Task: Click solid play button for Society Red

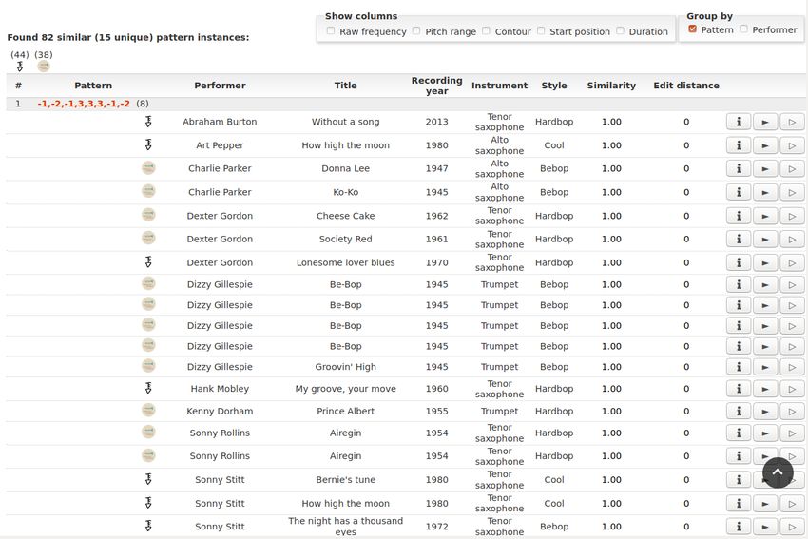Action: [x=765, y=240]
